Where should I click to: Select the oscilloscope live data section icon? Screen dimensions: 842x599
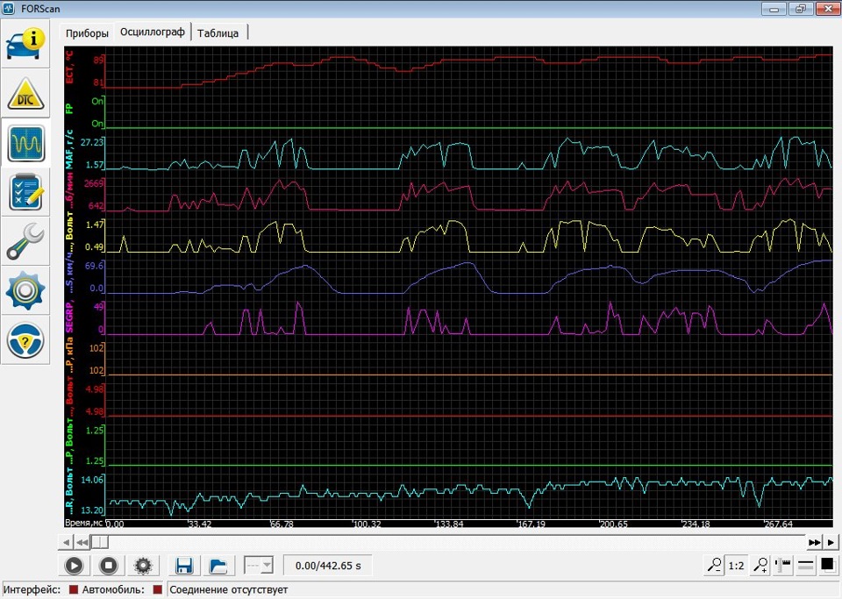(25, 143)
